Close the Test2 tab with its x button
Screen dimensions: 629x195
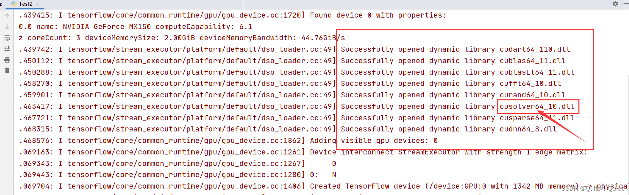(x=37, y=4)
